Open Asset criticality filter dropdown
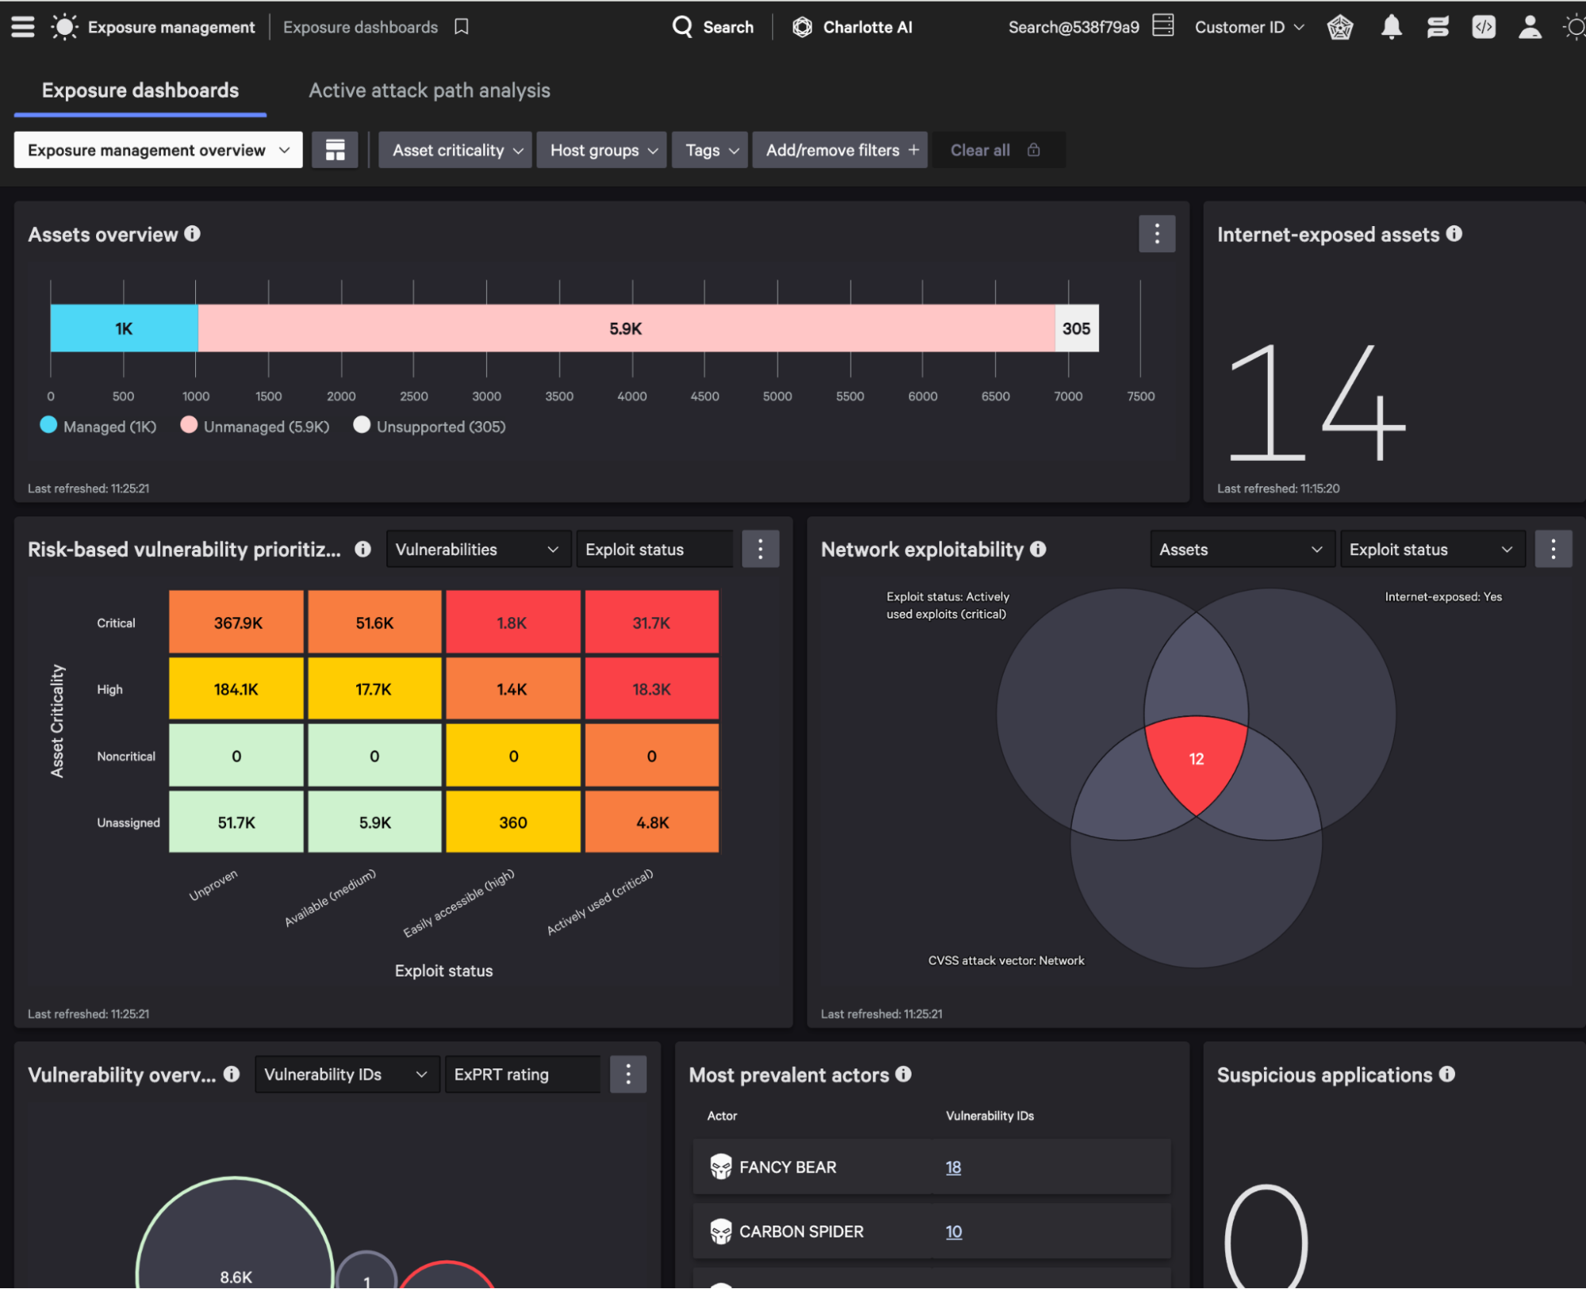This screenshot has width=1586, height=1289. (x=455, y=150)
